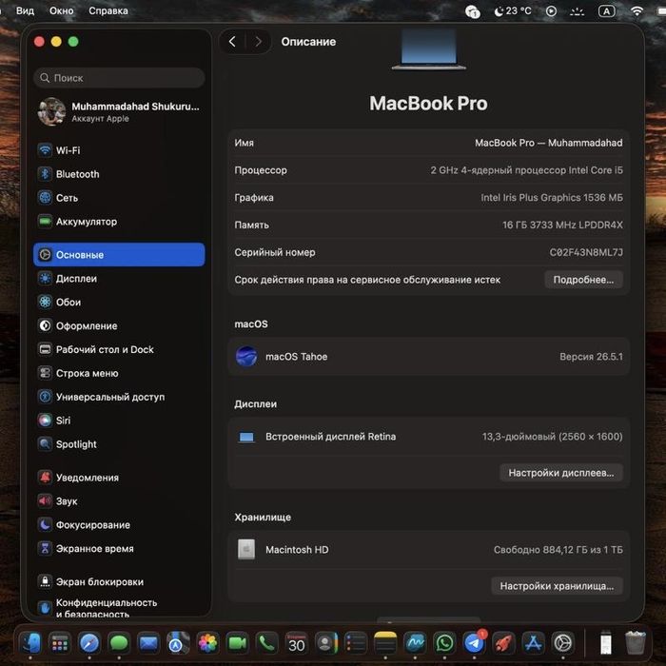
Task: Click Подробнее… service coverage button
Action: coord(583,280)
